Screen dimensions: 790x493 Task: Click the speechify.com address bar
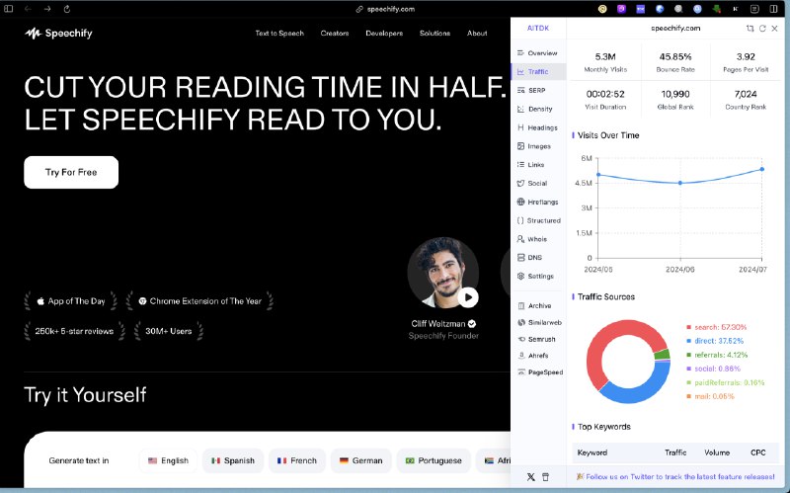pos(385,9)
